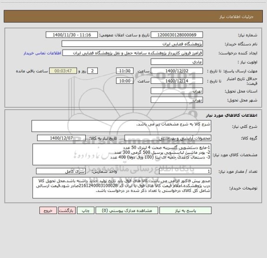Image resolution: width=267 pixels, height=258 pixels.
Task: Click the remaining days field showing 2
Action: 92,71
